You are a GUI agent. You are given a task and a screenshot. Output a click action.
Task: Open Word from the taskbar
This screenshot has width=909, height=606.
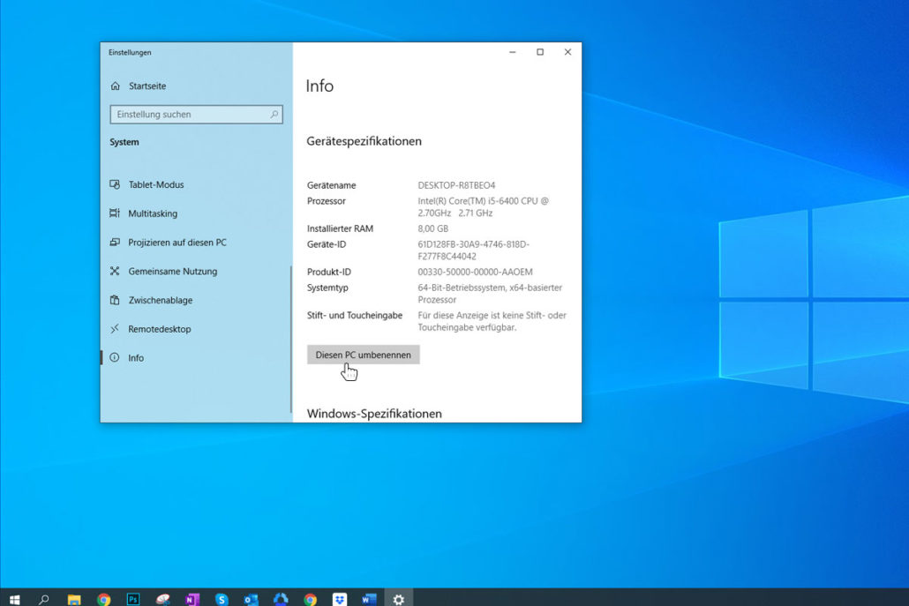pyautogui.click(x=368, y=599)
